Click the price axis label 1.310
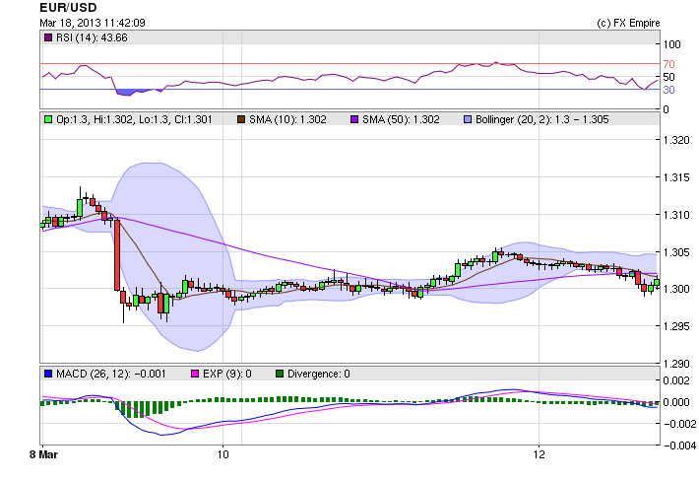 tap(676, 215)
